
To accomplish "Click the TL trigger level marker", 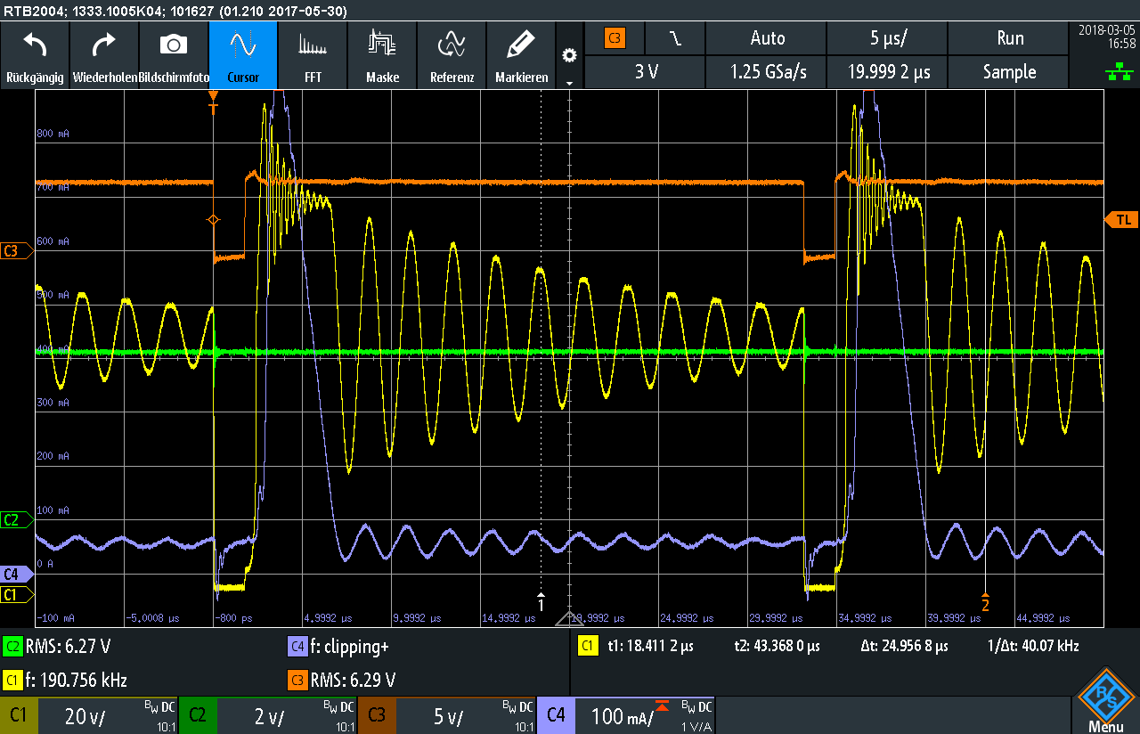I will click(x=1120, y=219).
